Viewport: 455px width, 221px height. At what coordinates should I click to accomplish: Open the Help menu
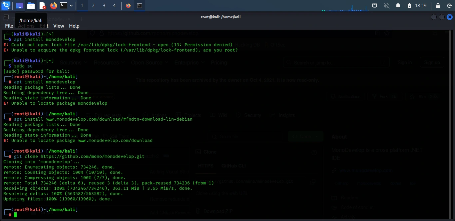coord(74,26)
